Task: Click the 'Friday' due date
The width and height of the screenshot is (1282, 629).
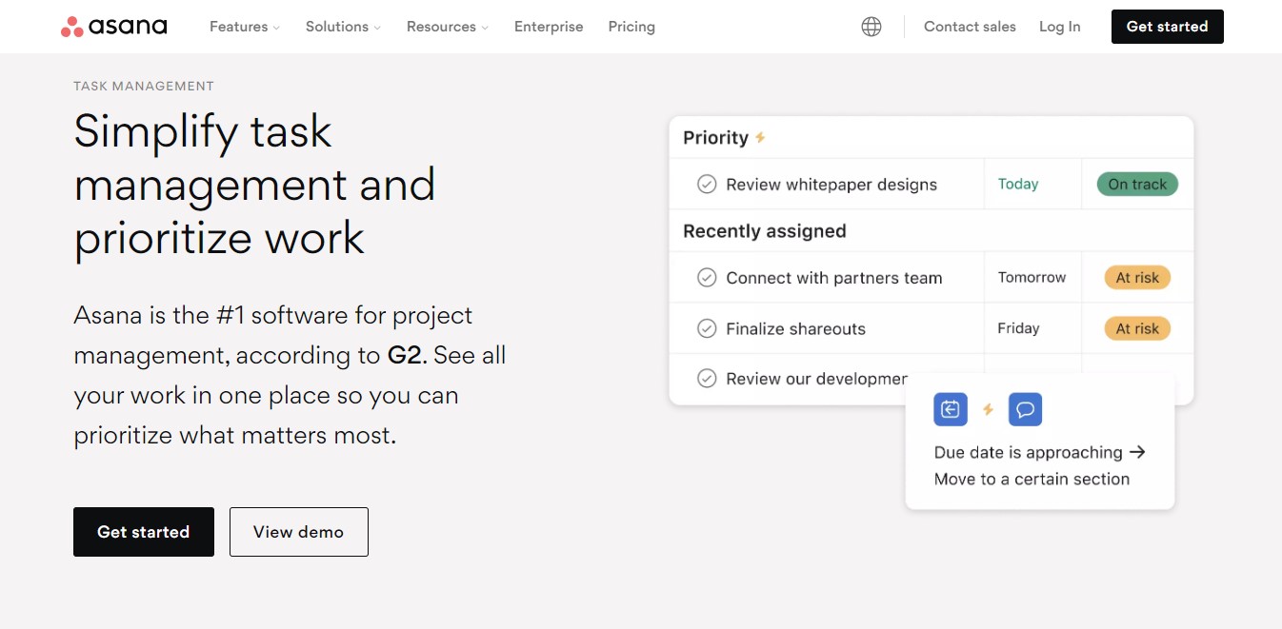Action: coord(1018,329)
